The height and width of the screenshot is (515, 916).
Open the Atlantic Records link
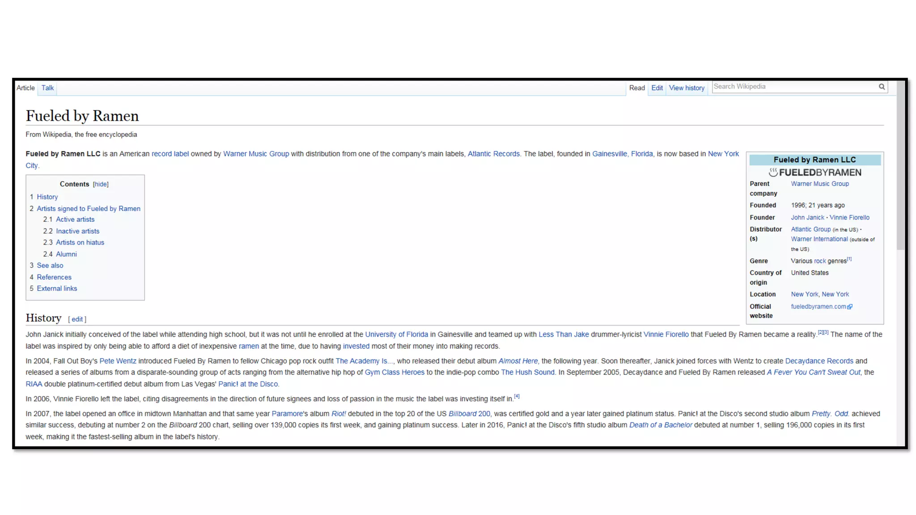(493, 154)
